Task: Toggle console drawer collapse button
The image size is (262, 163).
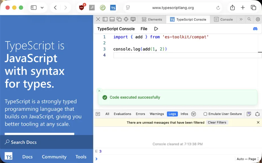Action: pos(98,114)
